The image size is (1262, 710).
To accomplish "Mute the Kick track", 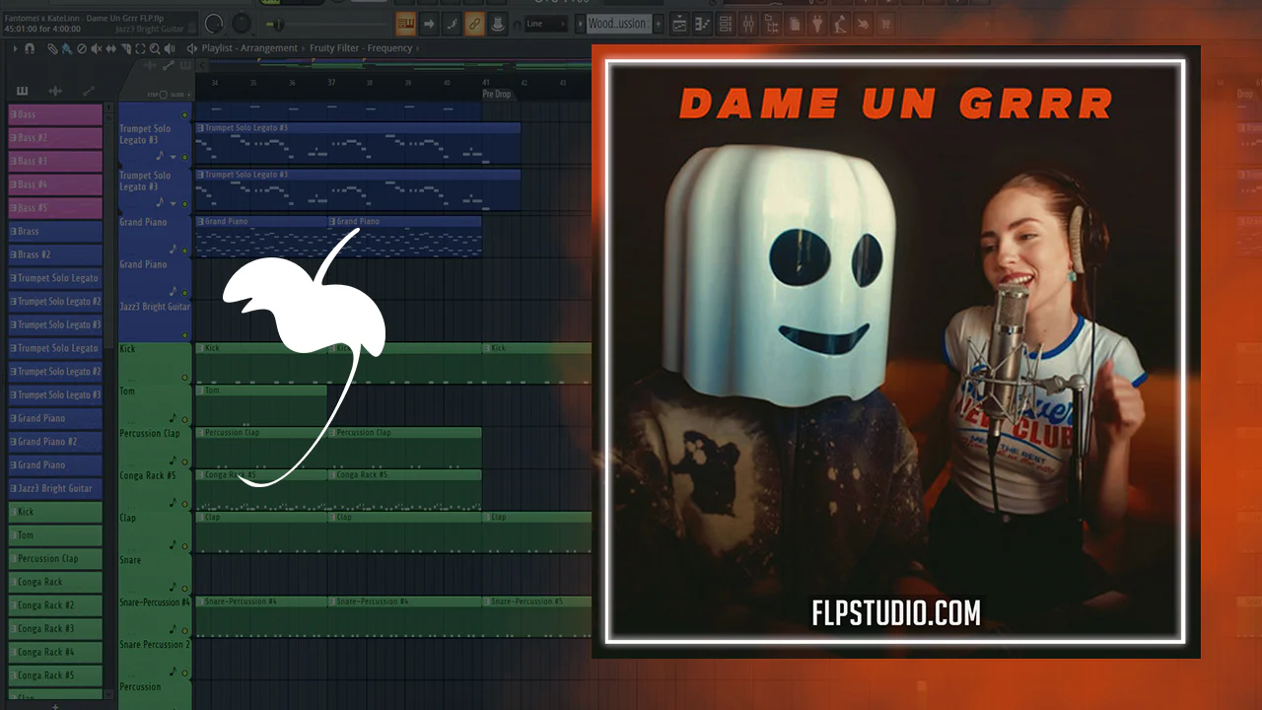I will click(184, 378).
